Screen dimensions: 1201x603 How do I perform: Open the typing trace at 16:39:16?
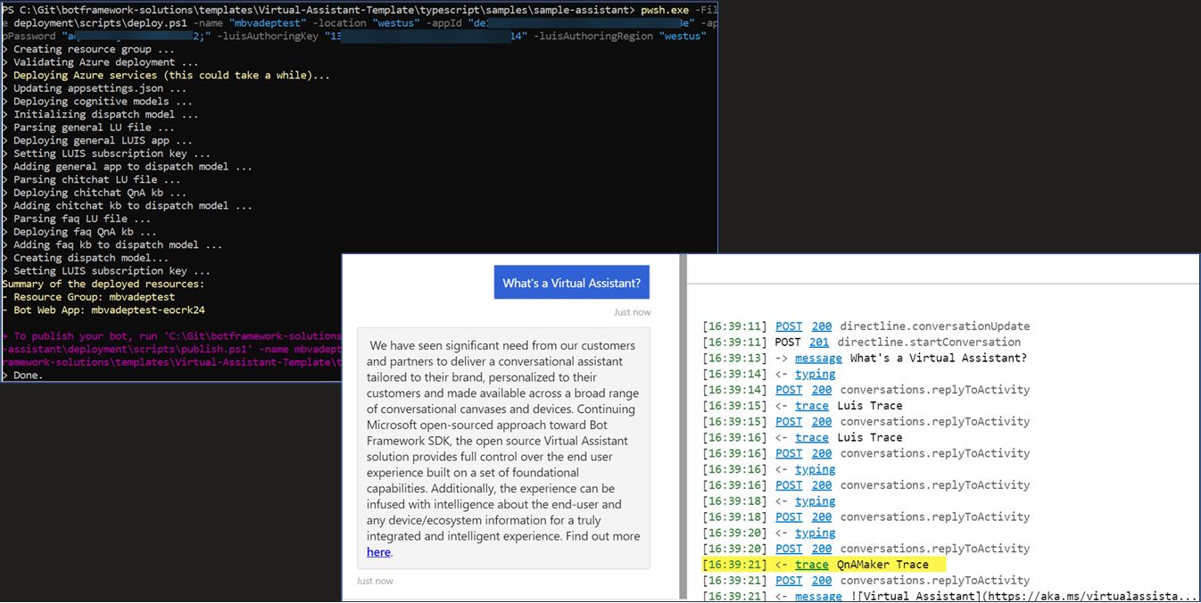pos(815,468)
